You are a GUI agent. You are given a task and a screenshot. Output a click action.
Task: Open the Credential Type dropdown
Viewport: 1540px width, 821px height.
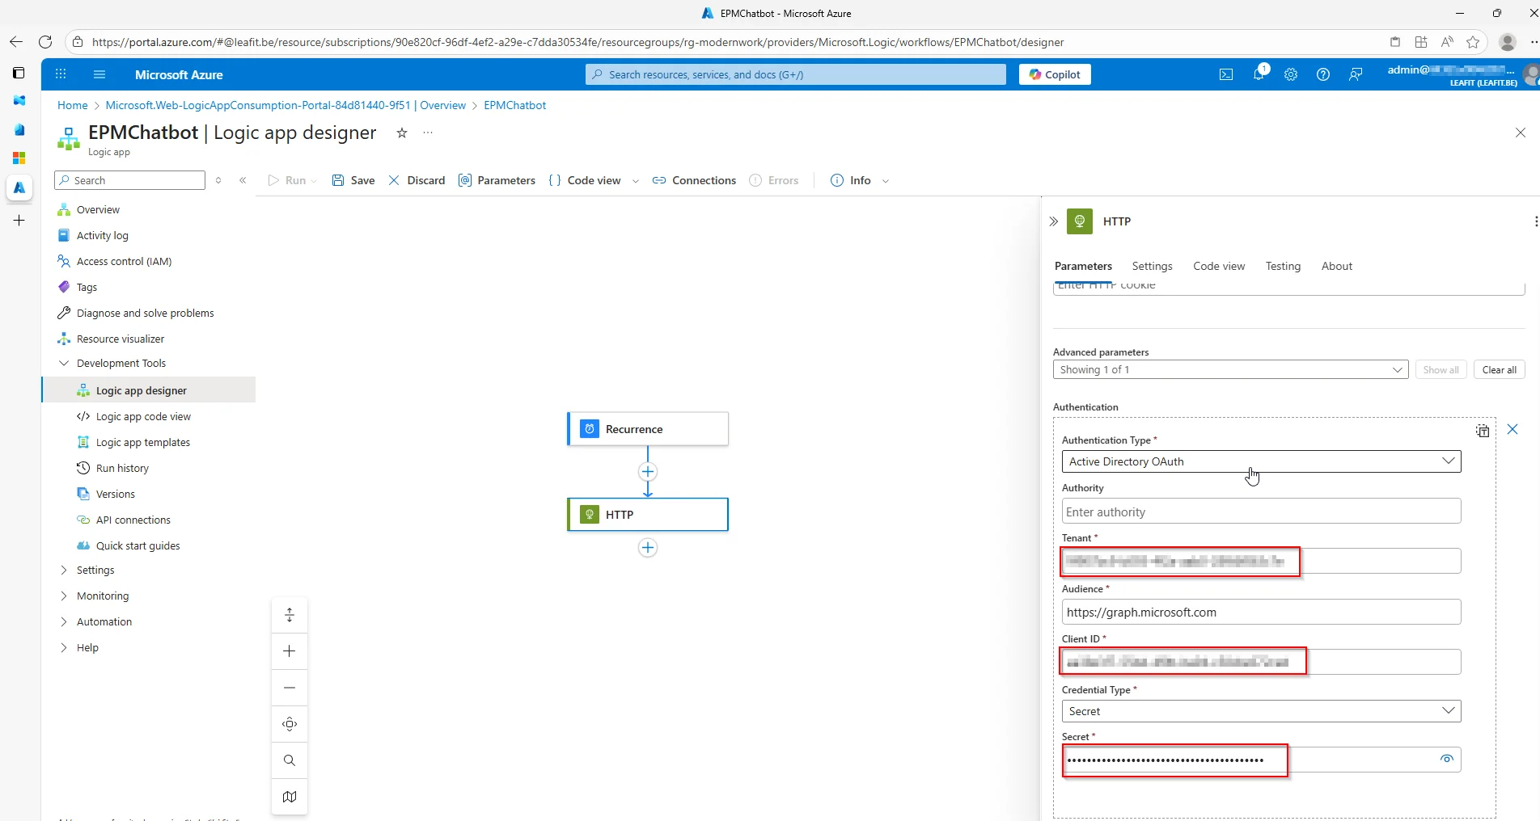[x=1261, y=711]
